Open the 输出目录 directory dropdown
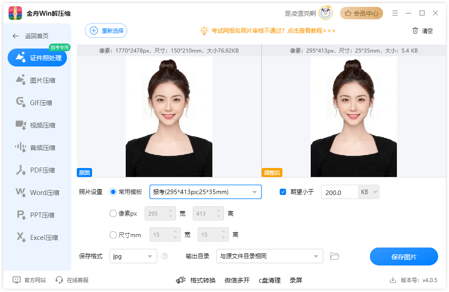Viewport: 449px width, 292px height. (269, 256)
